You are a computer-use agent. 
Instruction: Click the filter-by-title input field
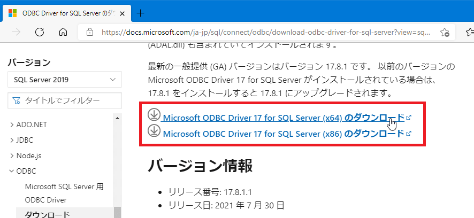pos(70,100)
